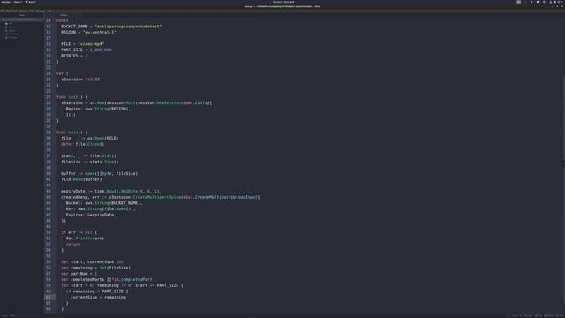Collapse the project root folder in tree view
This screenshot has width=565, height=318.
pyautogui.click(x=21, y=19)
